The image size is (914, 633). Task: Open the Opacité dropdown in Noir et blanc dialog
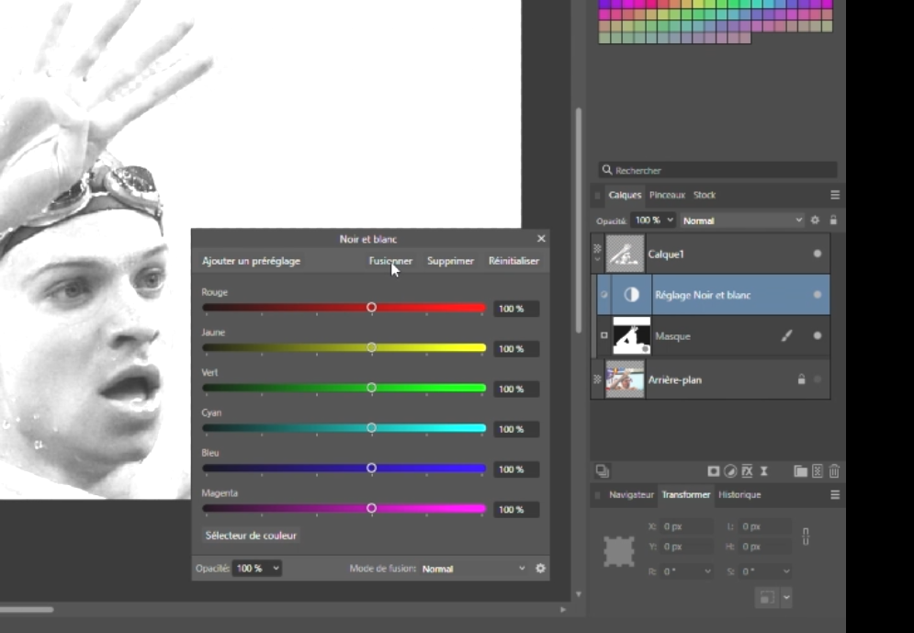257,569
